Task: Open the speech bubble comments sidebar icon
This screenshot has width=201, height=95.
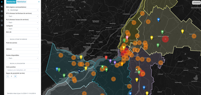Action: coord(2,16)
